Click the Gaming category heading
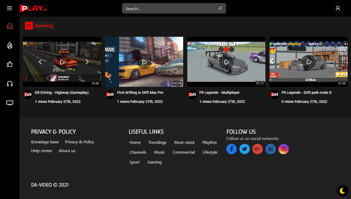Image resolution: width=351 pixels, height=199 pixels. [x=44, y=26]
